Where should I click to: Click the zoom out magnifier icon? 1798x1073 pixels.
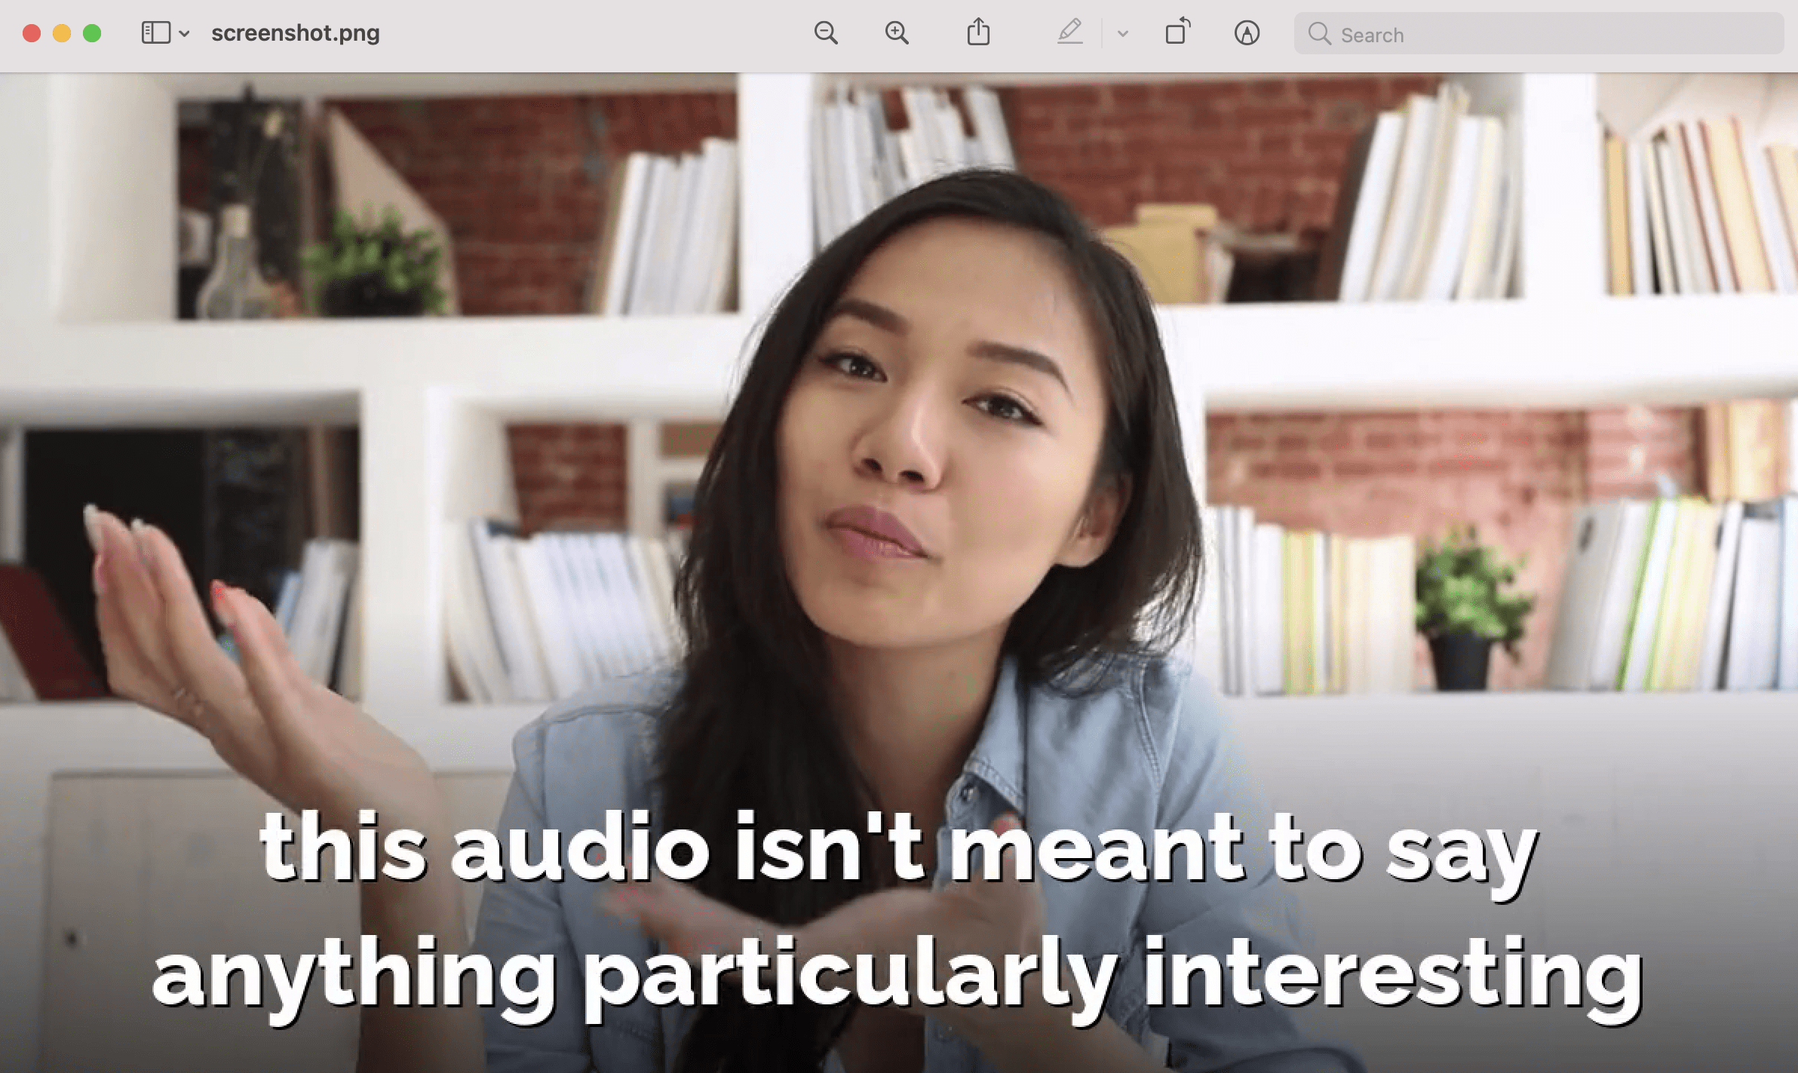pyautogui.click(x=826, y=33)
